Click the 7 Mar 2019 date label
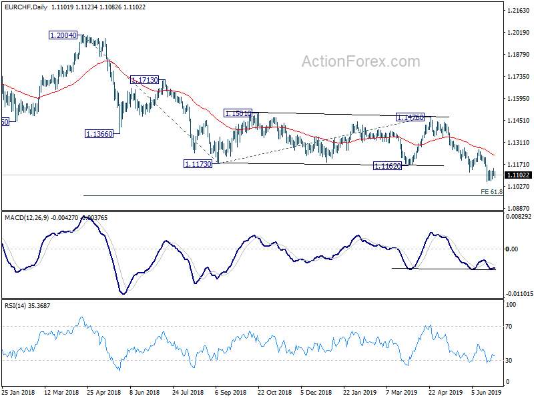 point(402,392)
